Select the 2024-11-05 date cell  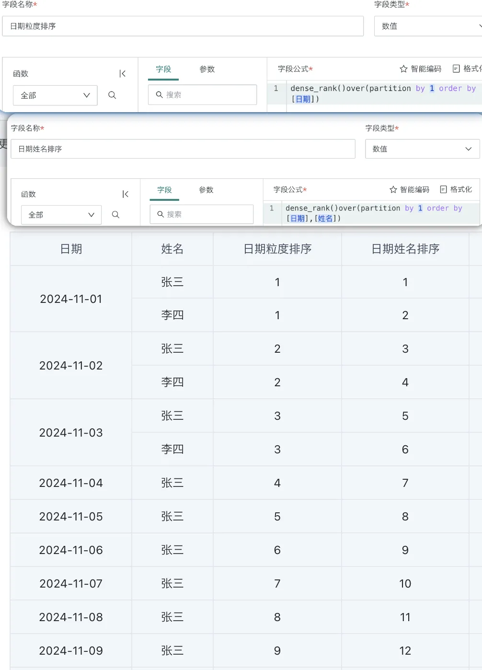71,517
